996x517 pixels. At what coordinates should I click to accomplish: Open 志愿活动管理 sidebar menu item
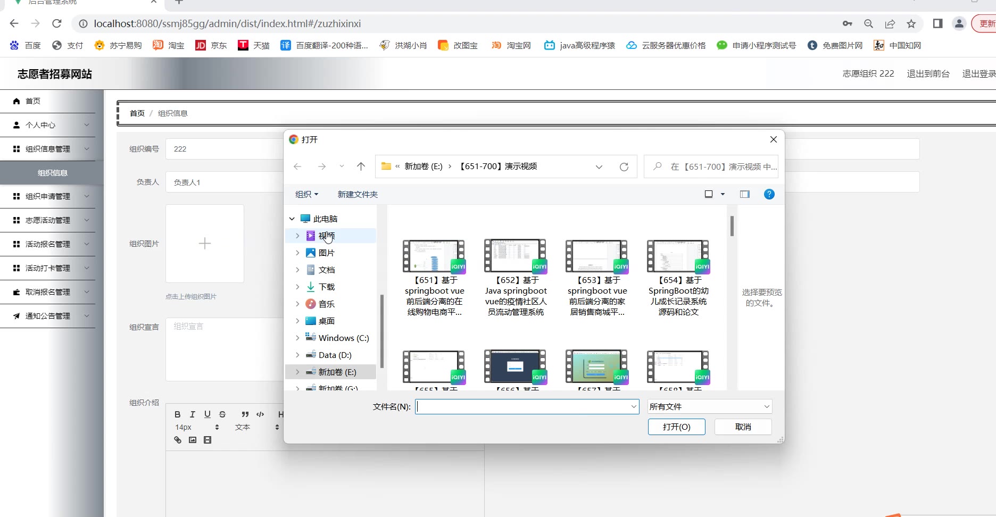(x=48, y=220)
